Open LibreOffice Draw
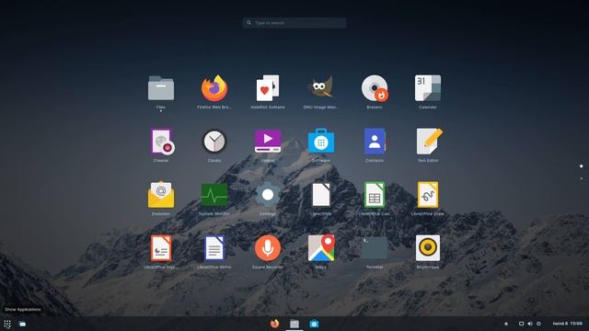 coord(428,195)
